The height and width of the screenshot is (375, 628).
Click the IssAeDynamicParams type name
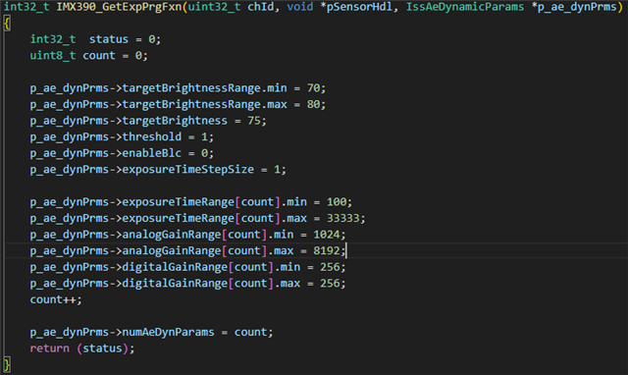465,7
